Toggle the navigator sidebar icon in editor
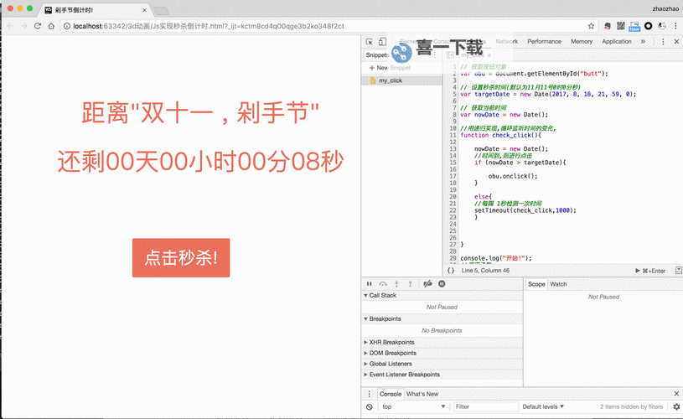This screenshot has width=683, height=419. click(x=450, y=55)
